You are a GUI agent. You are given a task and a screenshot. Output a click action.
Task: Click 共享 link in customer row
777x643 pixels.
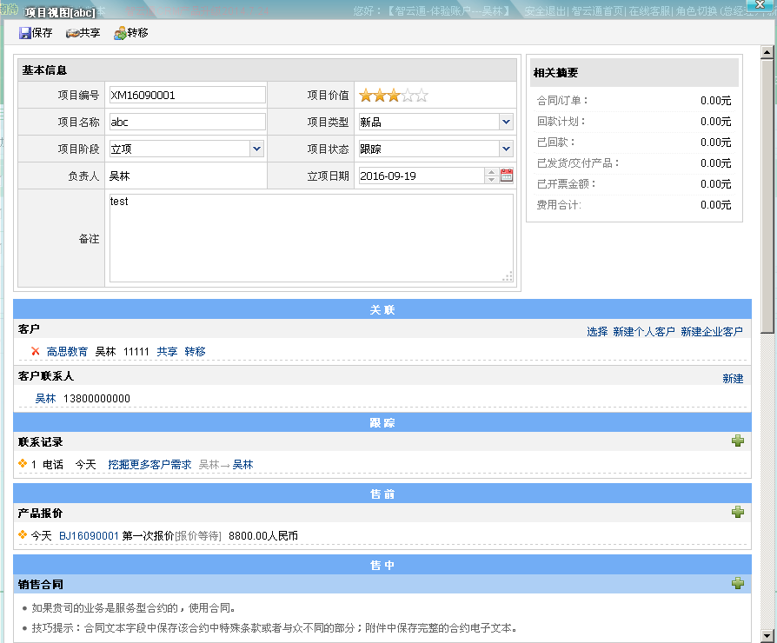tap(167, 351)
